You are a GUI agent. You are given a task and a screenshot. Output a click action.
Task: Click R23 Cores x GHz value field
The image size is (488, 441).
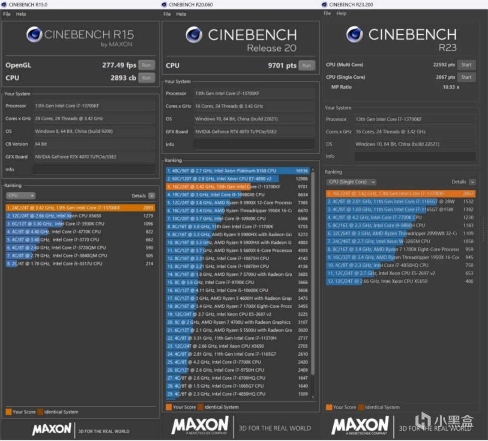click(415, 131)
